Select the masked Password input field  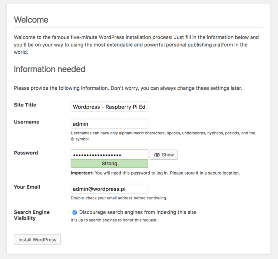tap(109, 155)
